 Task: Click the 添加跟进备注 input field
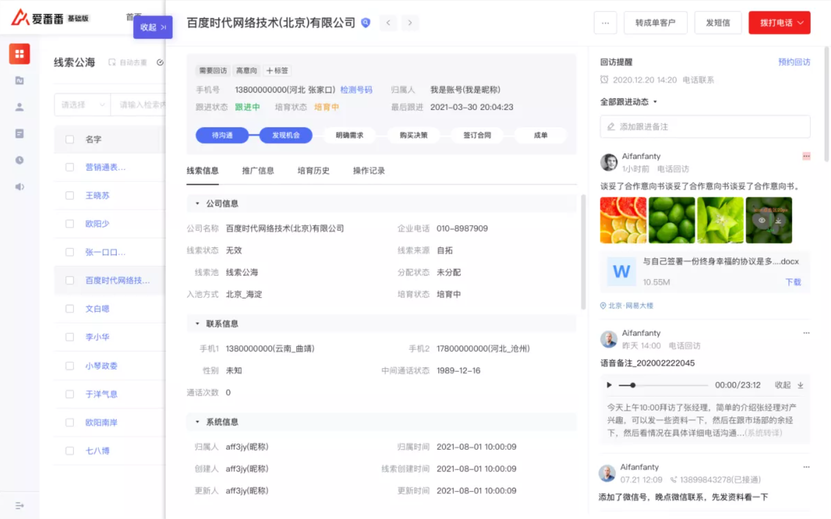[705, 126]
